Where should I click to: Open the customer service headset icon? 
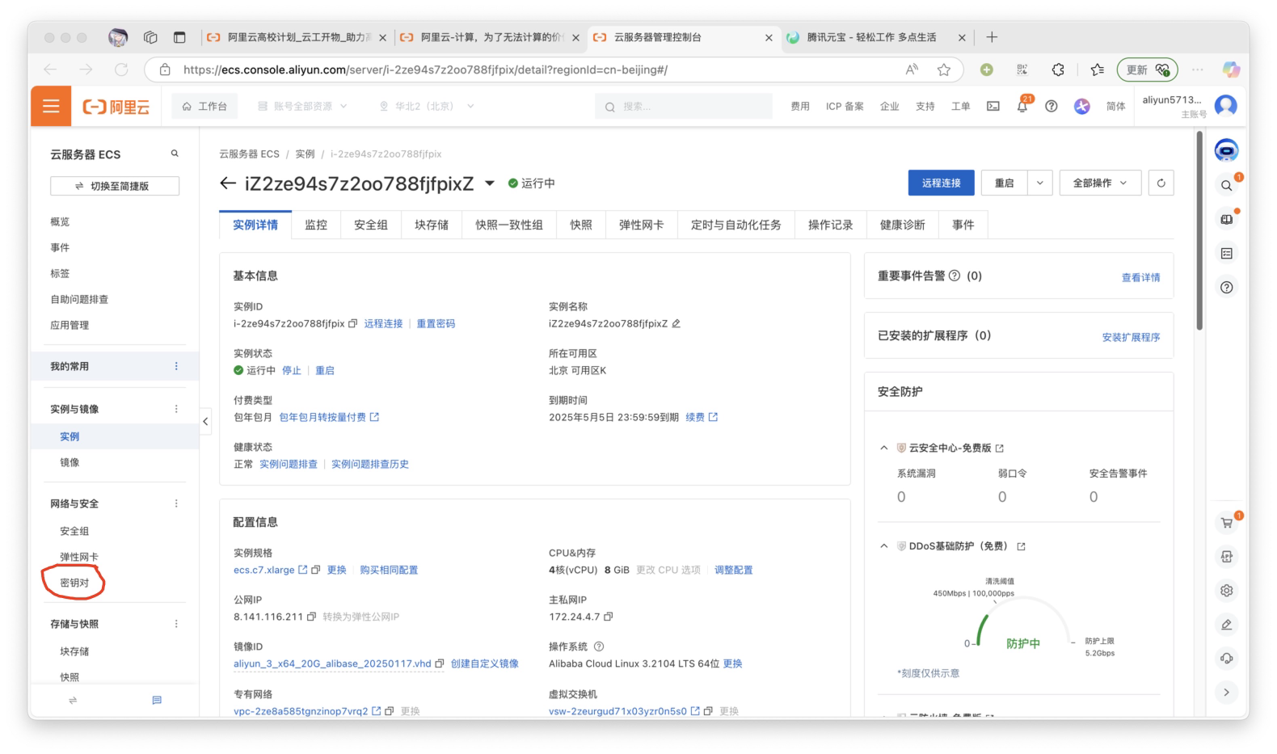point(1226,658)
